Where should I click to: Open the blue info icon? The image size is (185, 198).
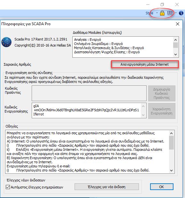pyautogui.click(x=181, y=13)
